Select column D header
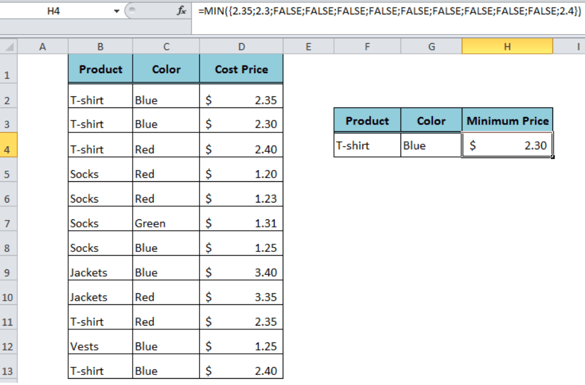The width and height of the screenshot is (585, 385). 242,47
